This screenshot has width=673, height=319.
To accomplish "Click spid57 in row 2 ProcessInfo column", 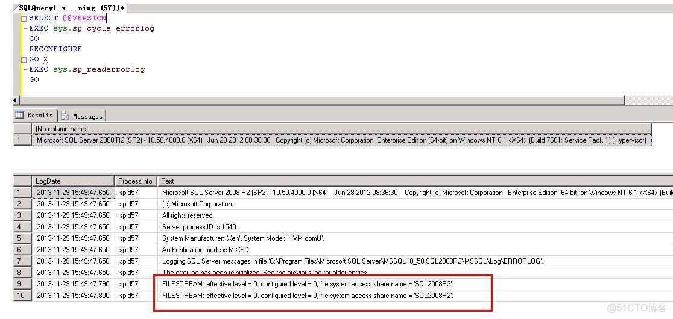I will pos(129,204).
